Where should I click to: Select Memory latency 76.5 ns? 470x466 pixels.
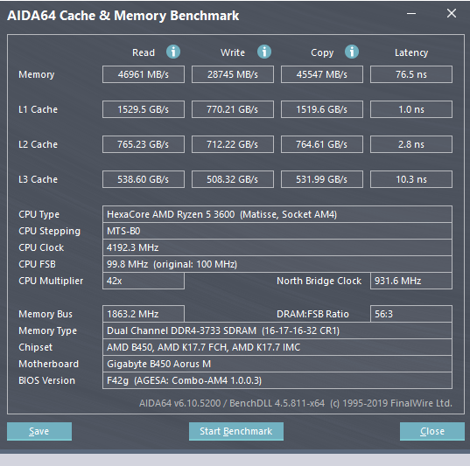point(411,74)
